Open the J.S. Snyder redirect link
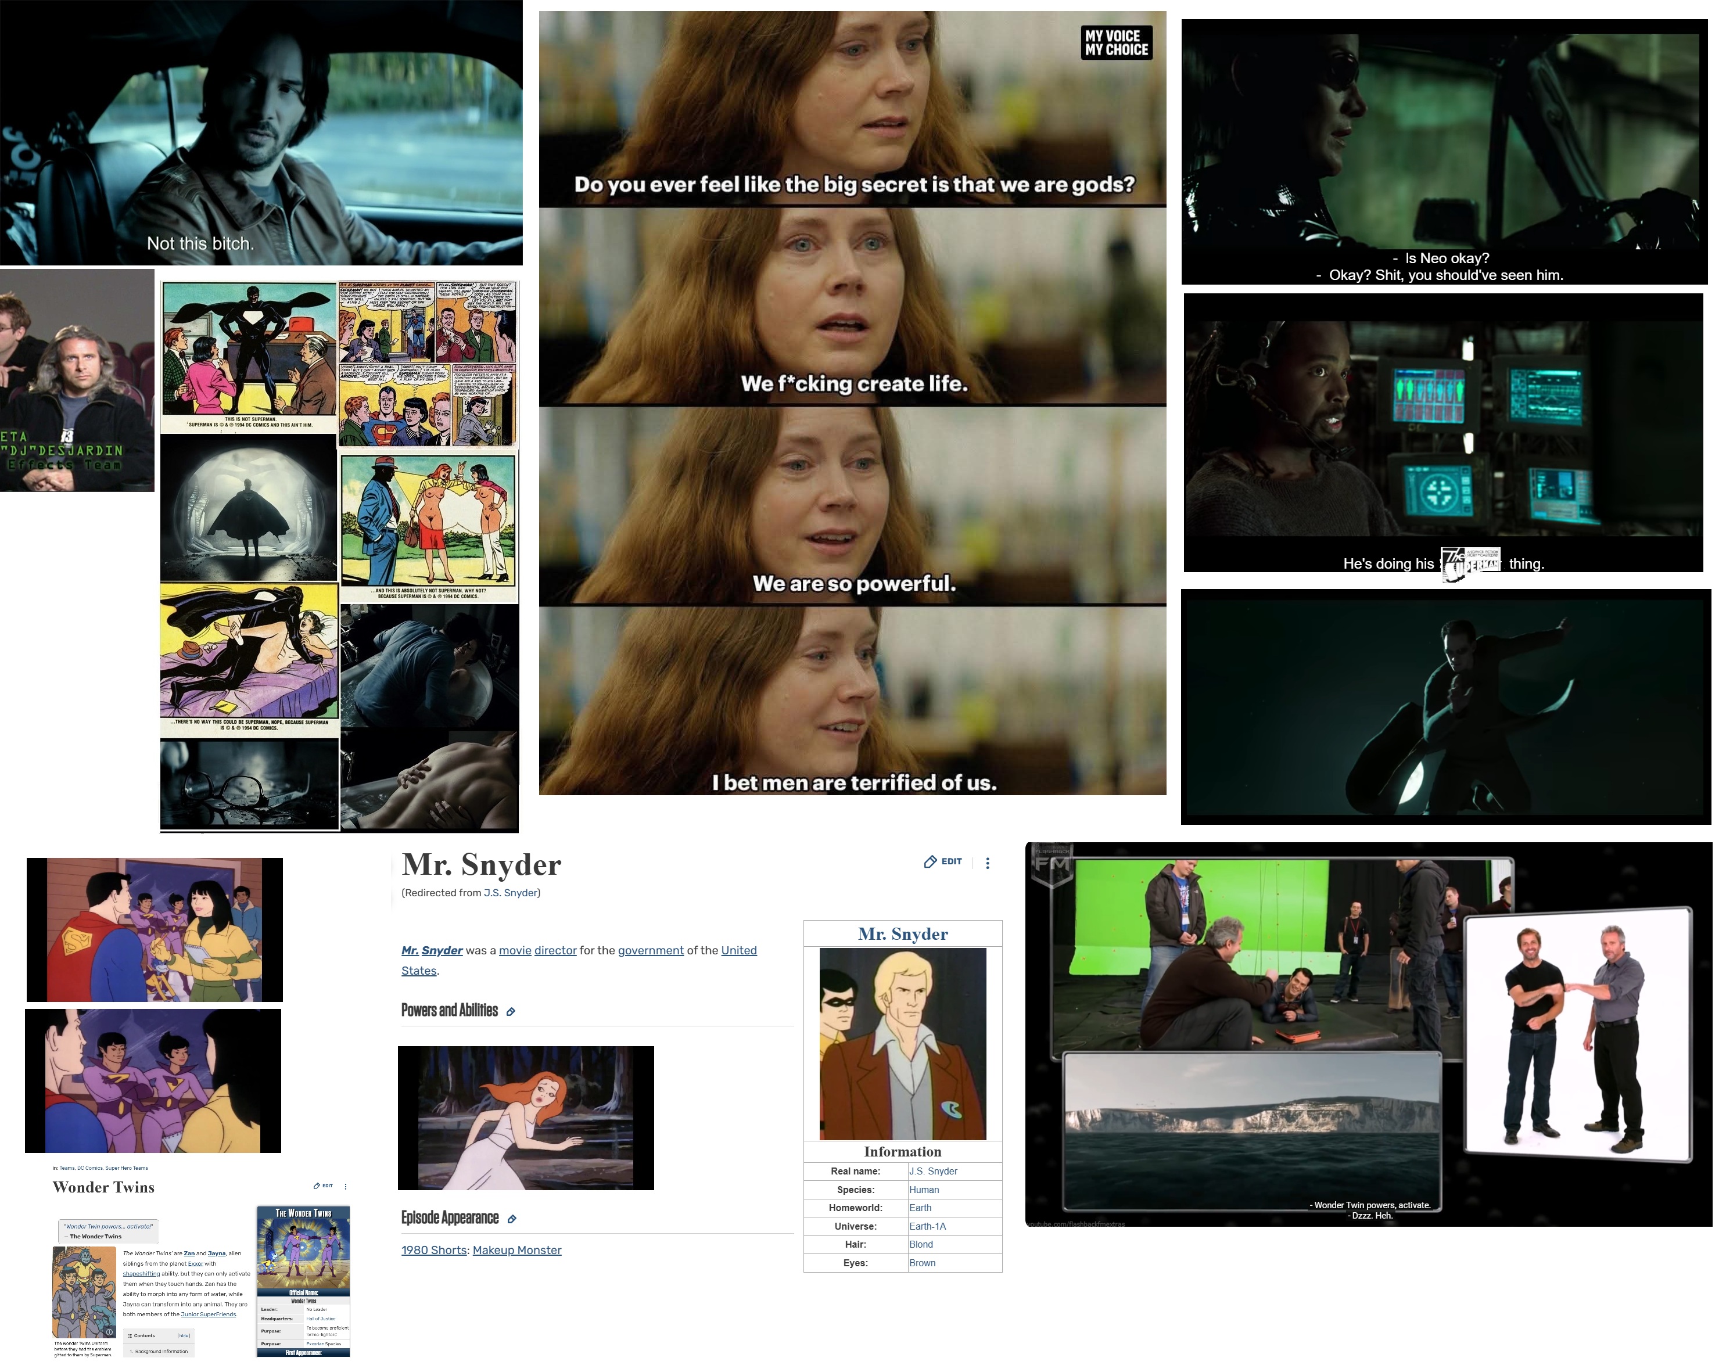 coord(510,893)
